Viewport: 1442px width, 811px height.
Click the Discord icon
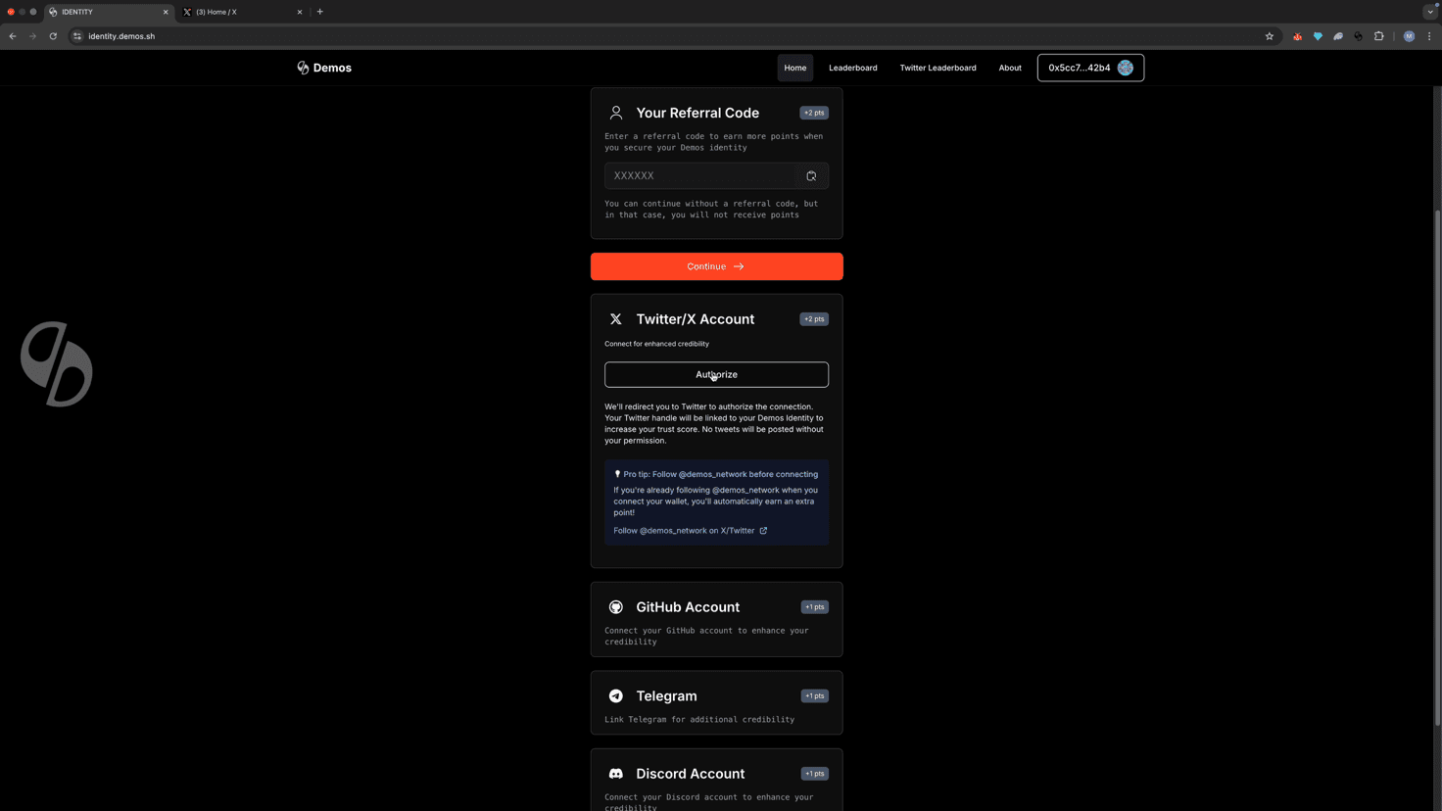[x=616, y=773]
